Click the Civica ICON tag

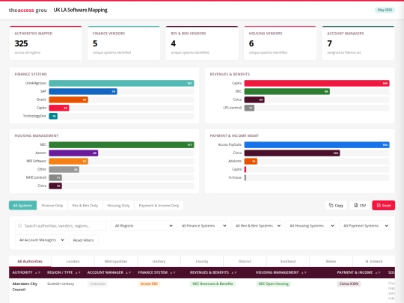pos(349,284)
